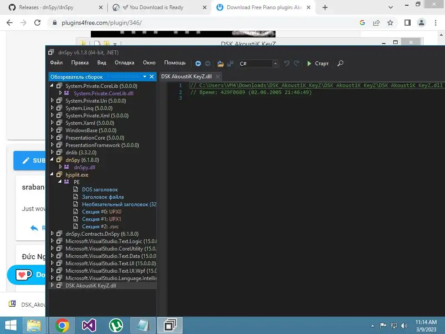Viewport: 445px width, 334px height.
Task: Open the Windows Start menu
Action: 11,325
